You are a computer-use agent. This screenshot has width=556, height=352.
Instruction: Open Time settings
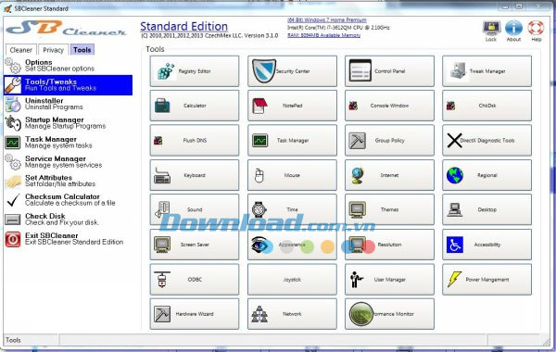click(292, 209)
